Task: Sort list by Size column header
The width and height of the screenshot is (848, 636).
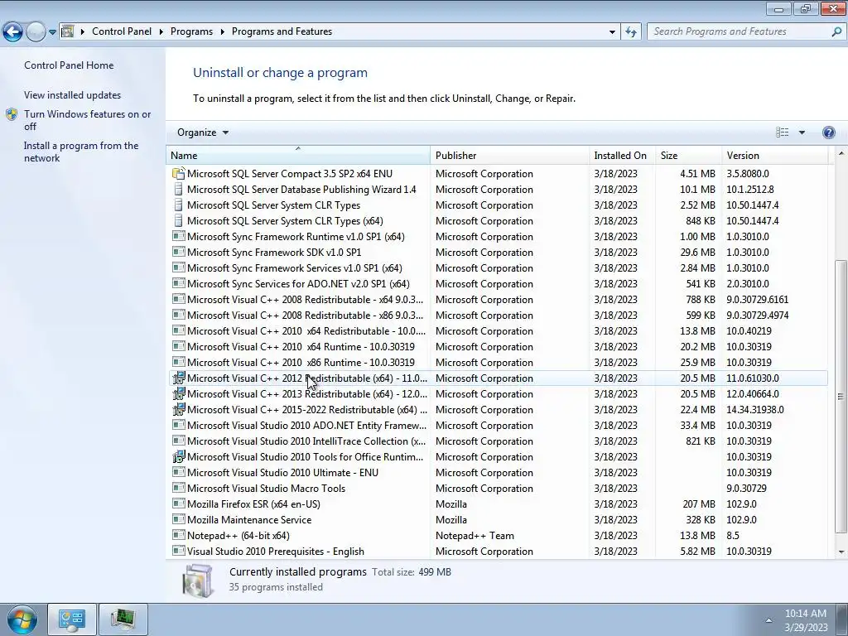Action: [688, 156]
